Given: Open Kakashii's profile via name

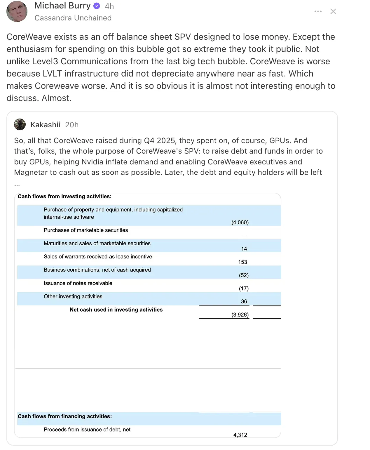Looking at the screenshot, I should click(x=45, y=125).
